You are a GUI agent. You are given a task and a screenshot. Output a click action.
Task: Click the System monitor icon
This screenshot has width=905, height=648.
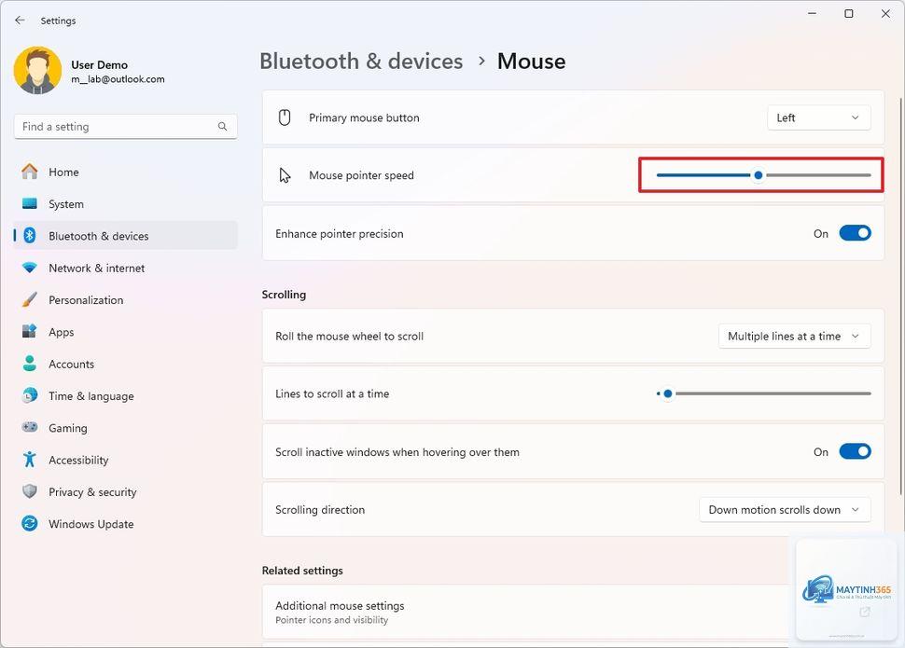(30, 203)
